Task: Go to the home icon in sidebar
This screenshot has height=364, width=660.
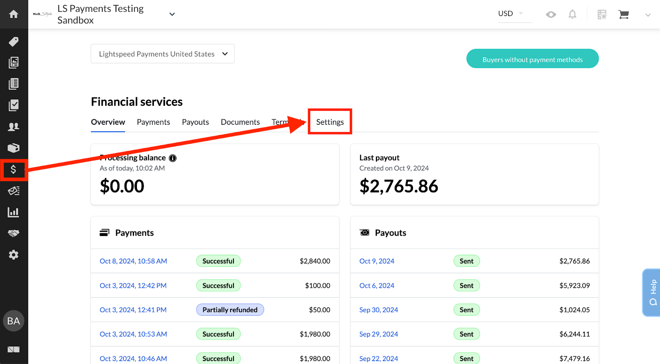Action: (14, 14)
